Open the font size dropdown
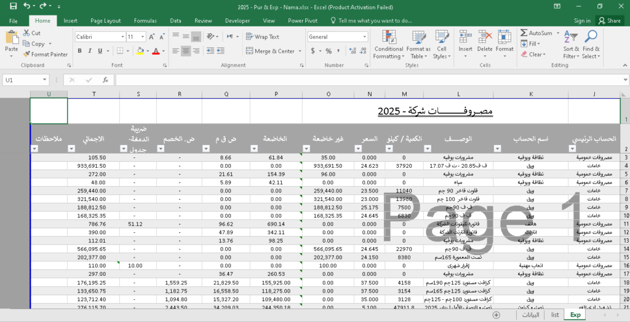Screen dimensions: 630x322 tap(143, 37)
